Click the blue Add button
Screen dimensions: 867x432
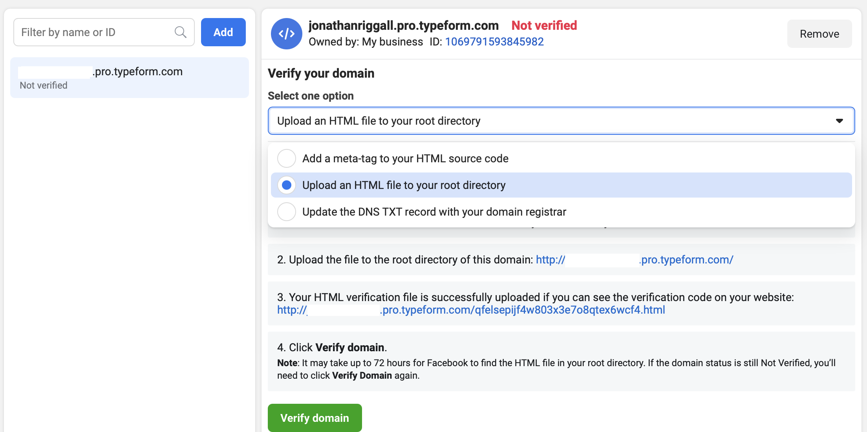click(223, 32)
